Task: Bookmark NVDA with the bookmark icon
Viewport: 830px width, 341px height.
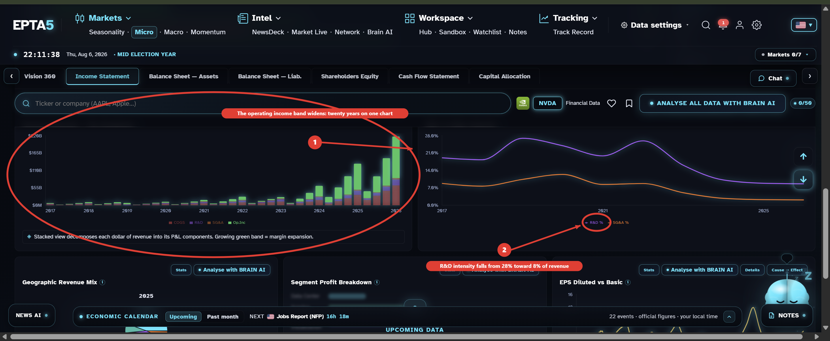Action: (x=629, y=103)
